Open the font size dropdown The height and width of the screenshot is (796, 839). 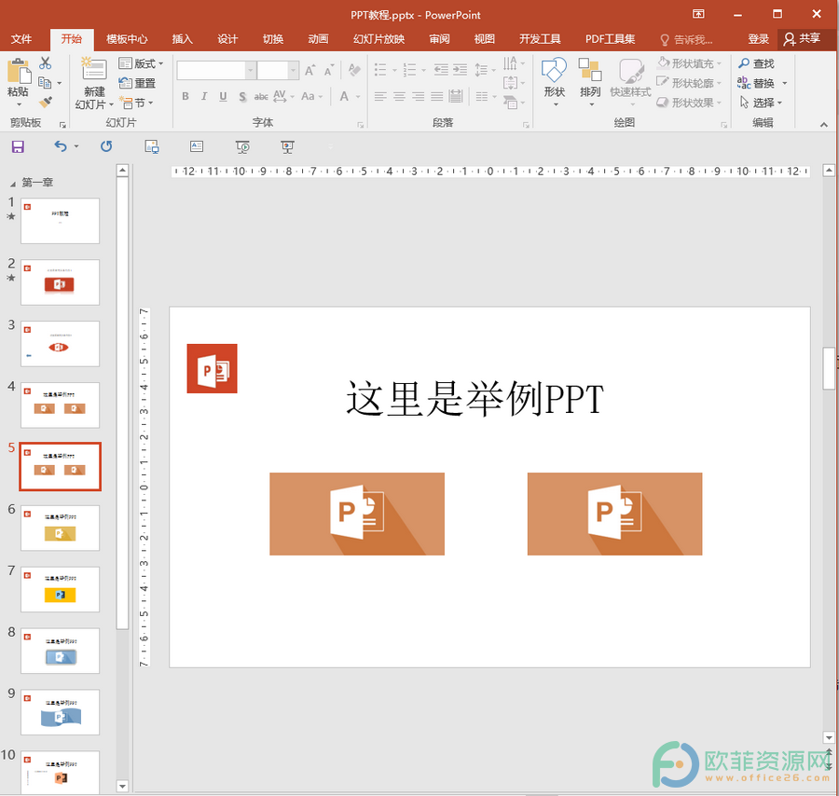(x=293, y=70)
